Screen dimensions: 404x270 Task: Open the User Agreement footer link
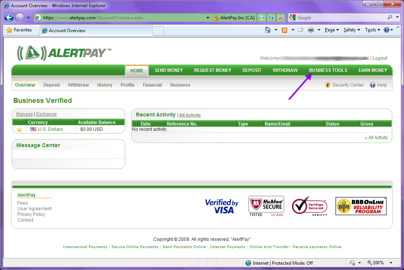tap(34, 209)
